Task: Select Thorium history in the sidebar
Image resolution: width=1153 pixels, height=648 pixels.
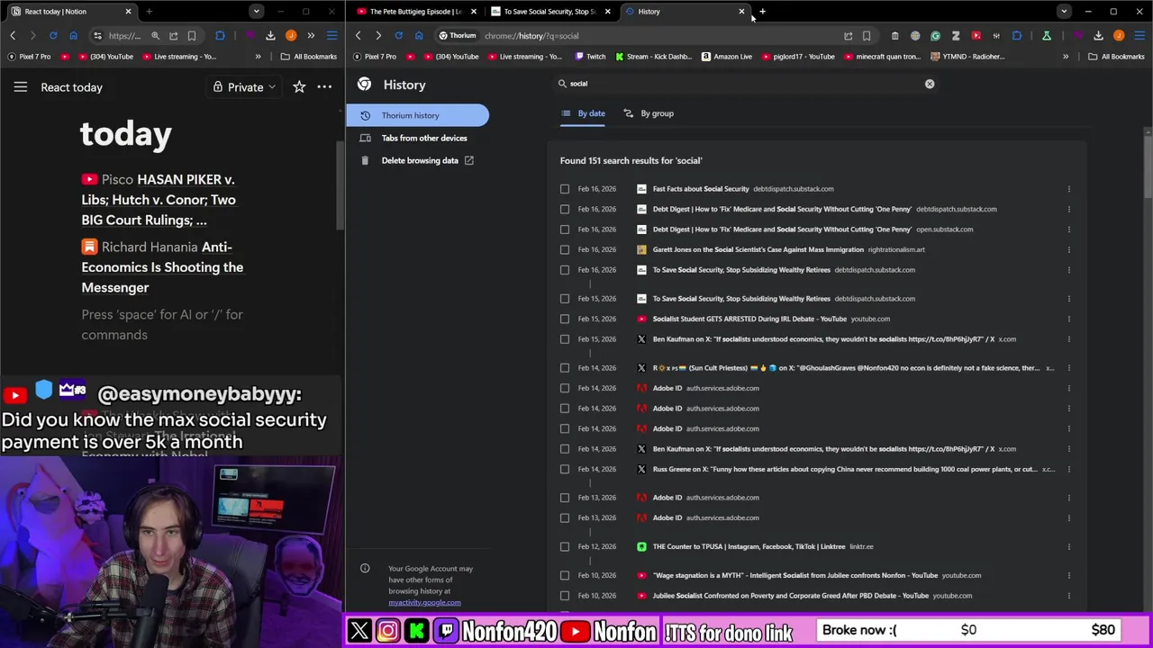Action: pos(418,115)
